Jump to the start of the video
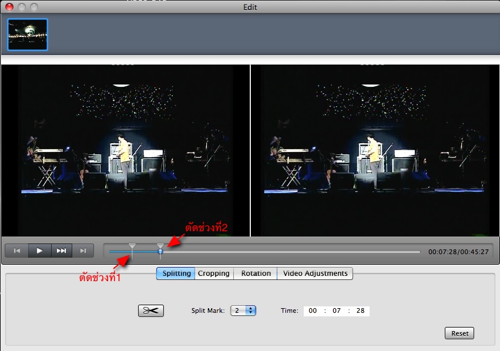 pos(17,251)
